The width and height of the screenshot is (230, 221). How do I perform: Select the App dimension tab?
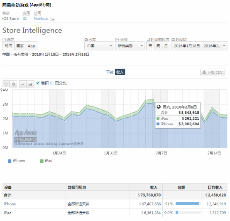pos(32,46)
